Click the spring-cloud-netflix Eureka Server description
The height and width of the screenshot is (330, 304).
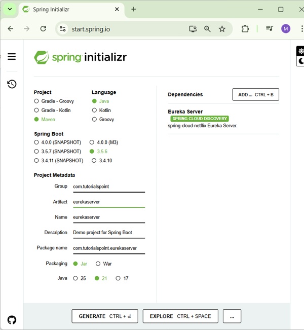(x=203, y=126)
